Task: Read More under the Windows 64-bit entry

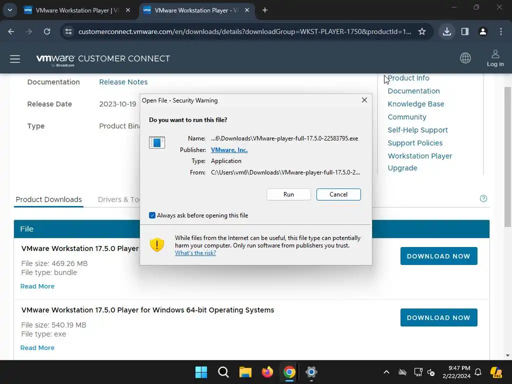Action: [37, 348]
